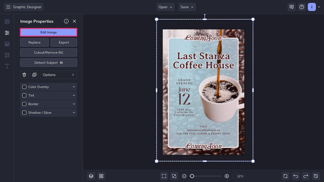The image size is (324, 182).
Task: Open the Graphics shapes sidebar icon
Action: click(7, 55)
